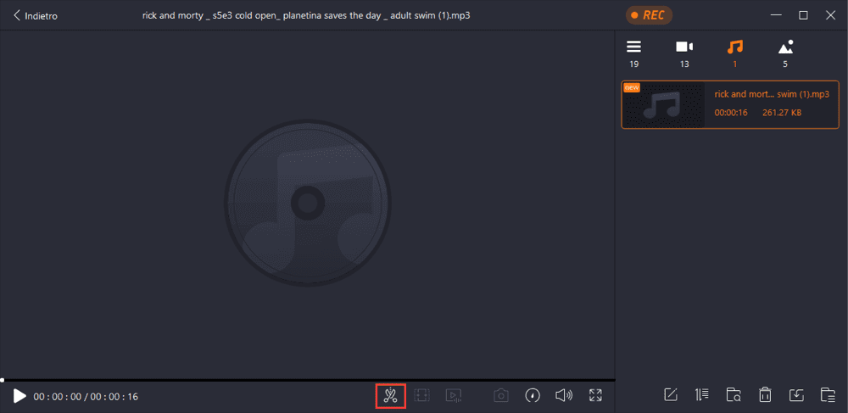Take a snapshot with the camera icon
Viewport: 848px width, 413px height.
pyautogui.click(x=501, y=396)
